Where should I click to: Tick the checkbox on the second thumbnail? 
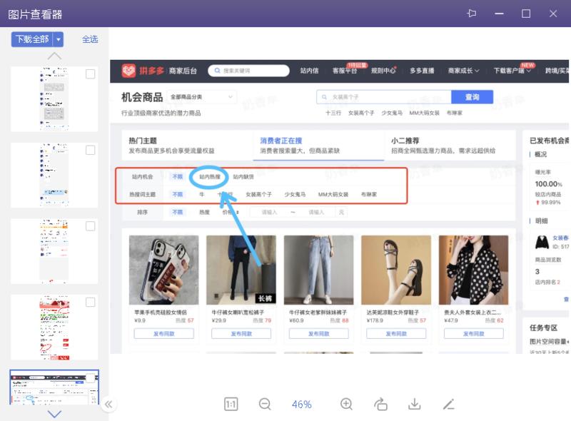tap(91, 150)
